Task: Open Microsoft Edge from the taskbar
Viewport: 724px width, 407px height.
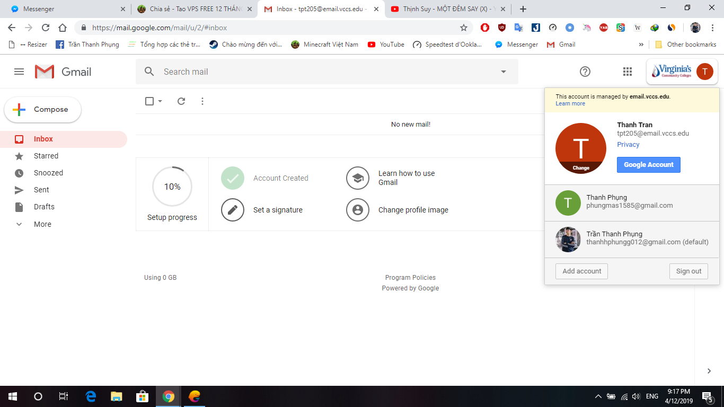Action: 91,396
